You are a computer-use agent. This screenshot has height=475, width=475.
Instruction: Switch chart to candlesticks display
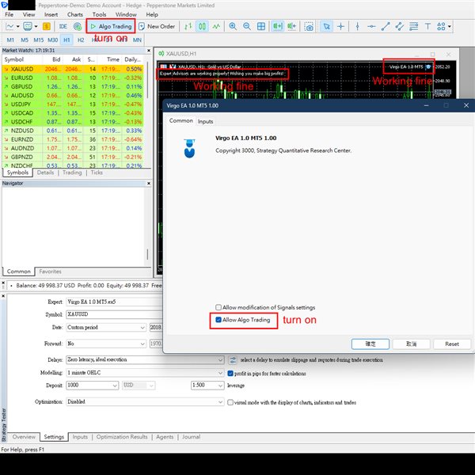pyautogui.click(x=202, y=27)
